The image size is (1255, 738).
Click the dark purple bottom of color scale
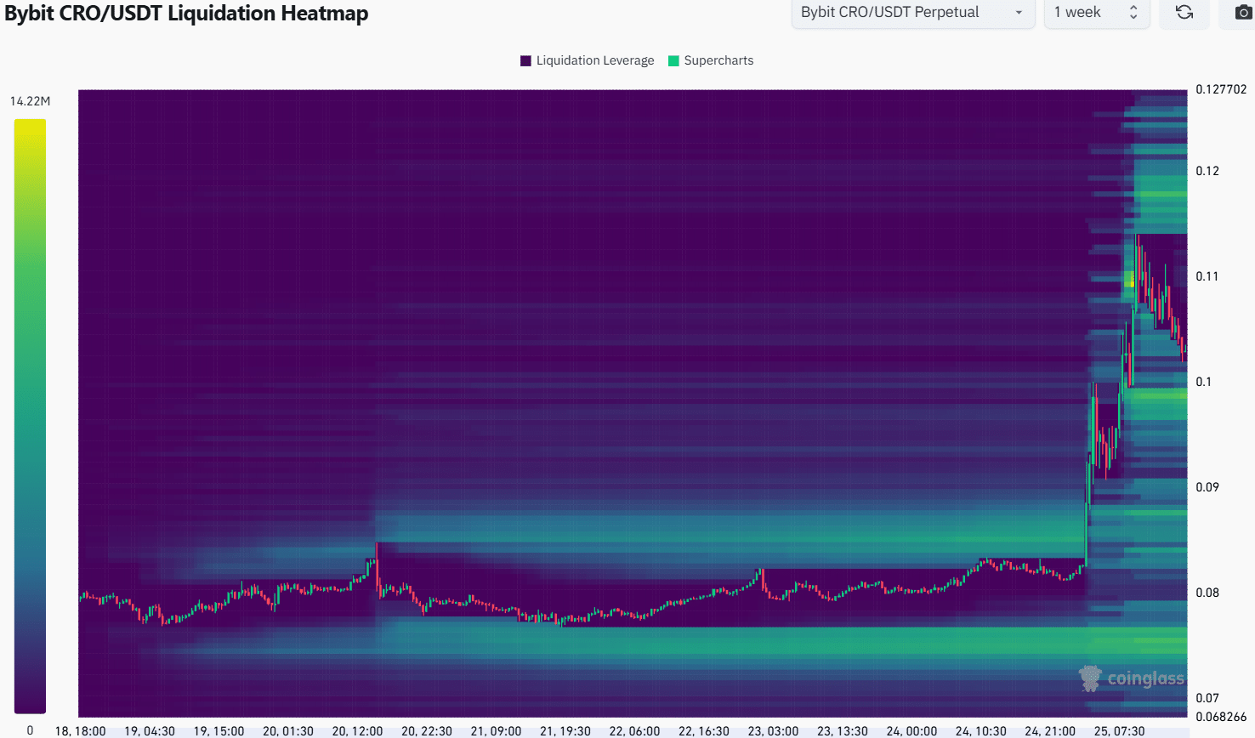[x=30, y=704]
